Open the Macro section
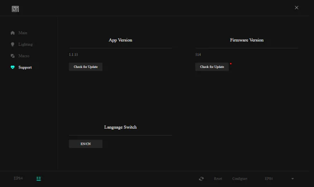The image size is (314, 187). pyautogui.click(x=24, y=56)
